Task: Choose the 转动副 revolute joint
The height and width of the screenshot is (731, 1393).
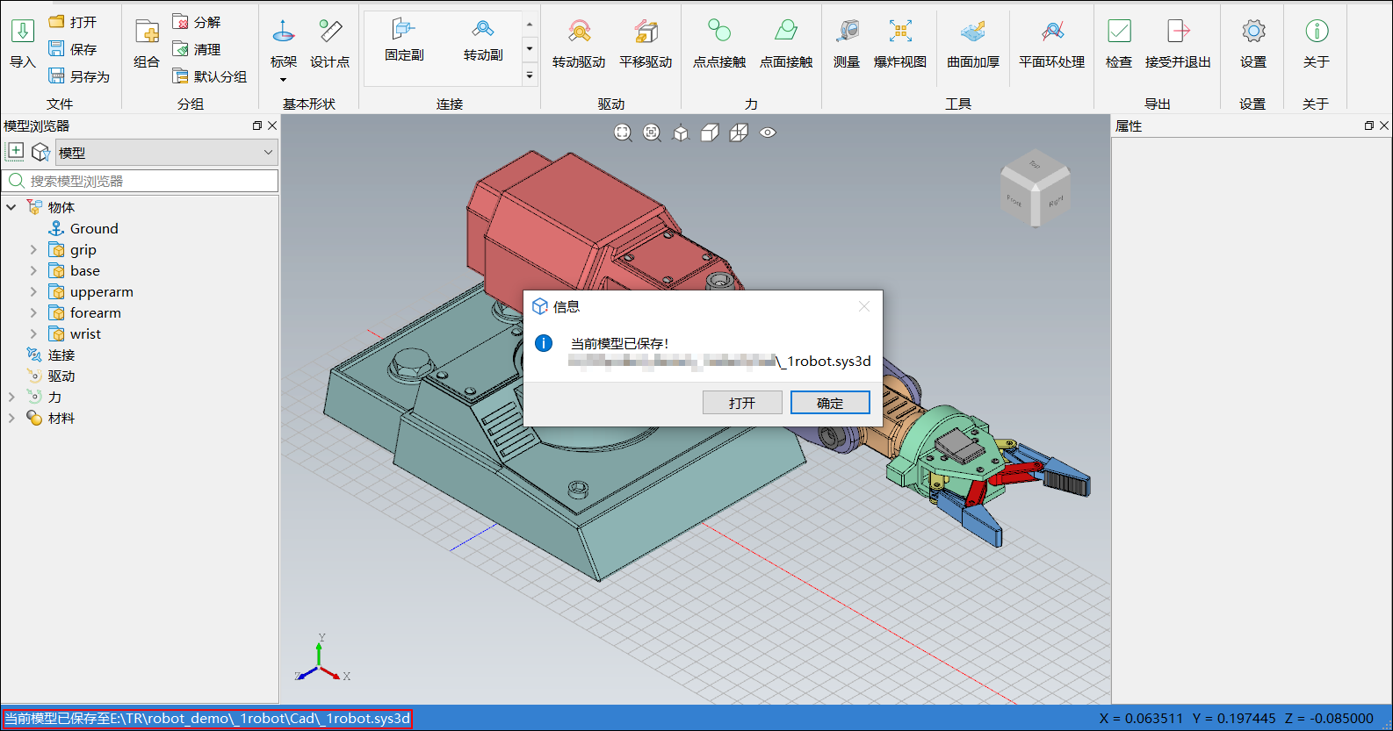Action: click(483, 40)
